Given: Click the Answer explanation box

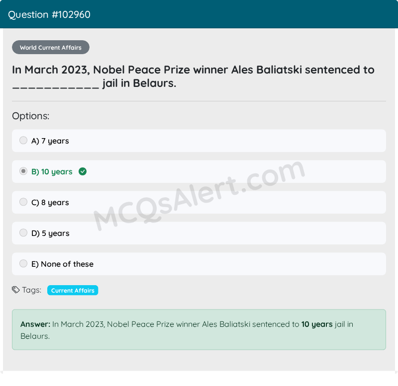Looking at the screenshot, I should click(x=199, y=329).
